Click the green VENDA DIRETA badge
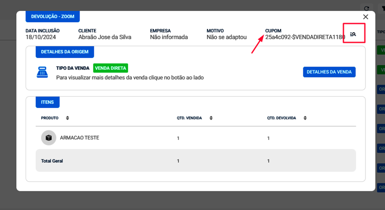The image size is (385, 210). tap(110, 68)
